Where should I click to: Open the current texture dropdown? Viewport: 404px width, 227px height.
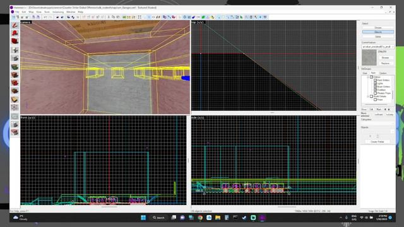coord(377,47)
